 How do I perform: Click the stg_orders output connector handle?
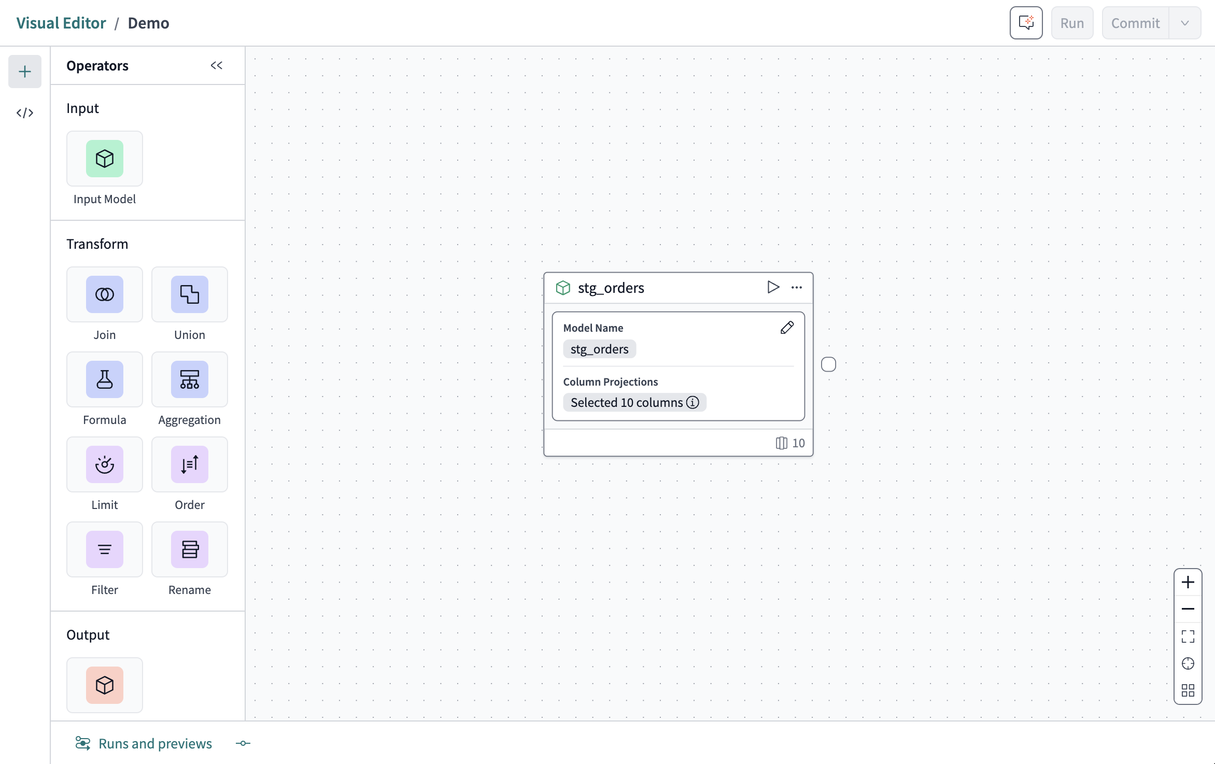coord(828,364)
